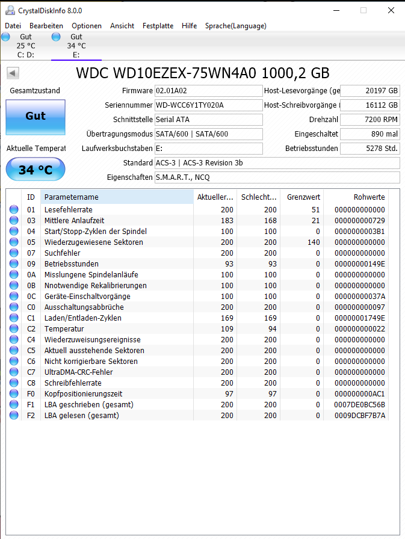Image resolution: width=405 pixels, height=539 pixels.
Task: Click status orb of Ausschaltungsabbrüche row
Action: point(14,307)
